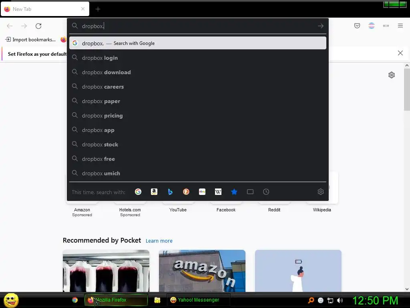The width and height of the screenshot is (410, 308).
Task: Go forward with the forward arrow
Action: tap(24, 26)
